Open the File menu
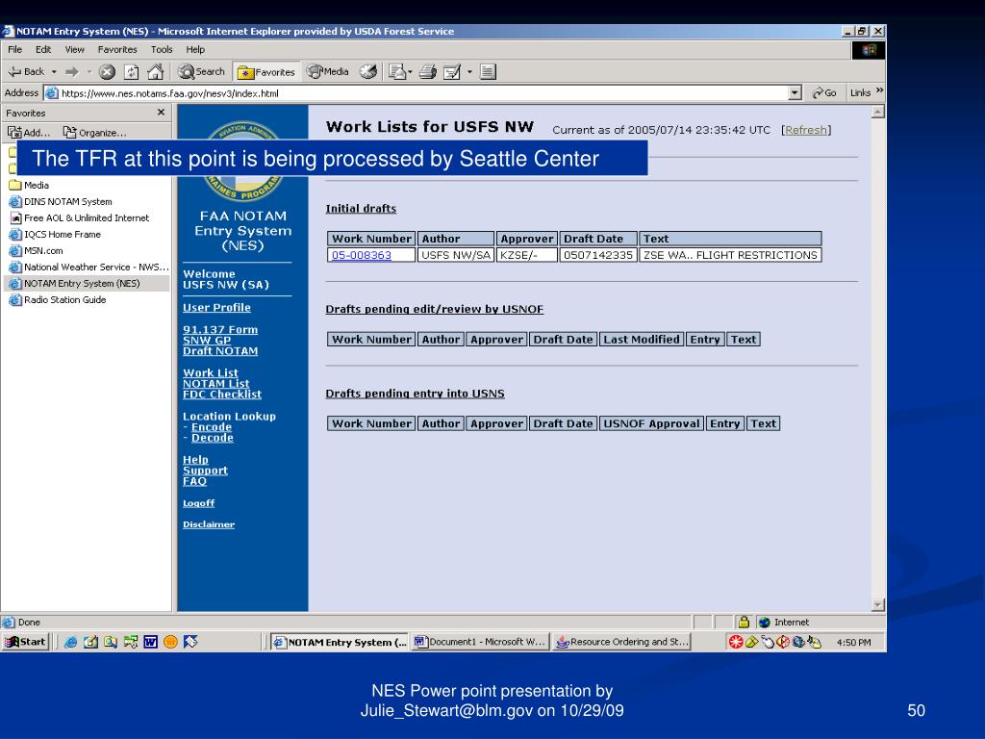 tap(15, 50)
